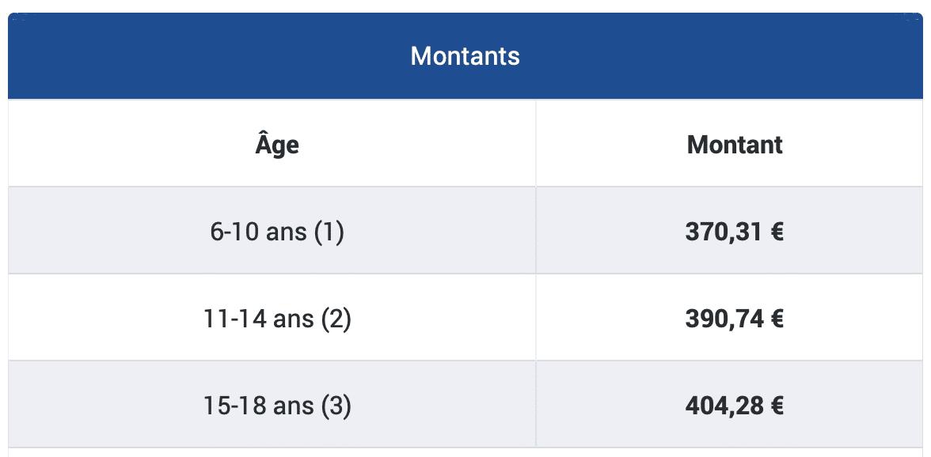Viewport: 931px width, 457px height.
Task: Select the Montant column header
Action: coord(735,145)
